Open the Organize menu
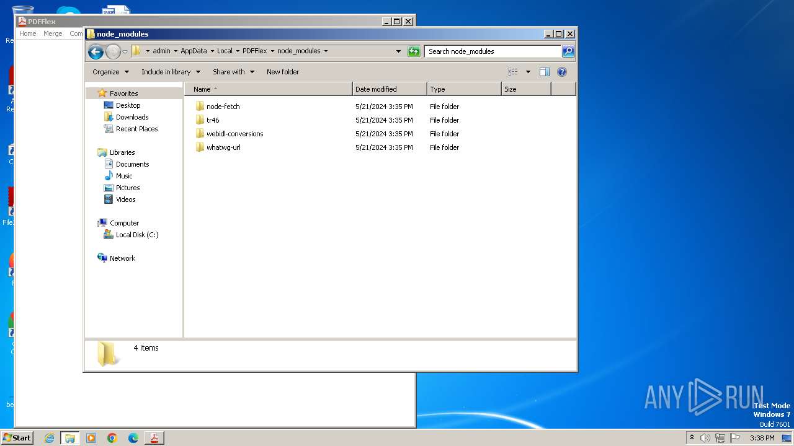Screen dimensions: 794x446 click(x=110, y=72)
